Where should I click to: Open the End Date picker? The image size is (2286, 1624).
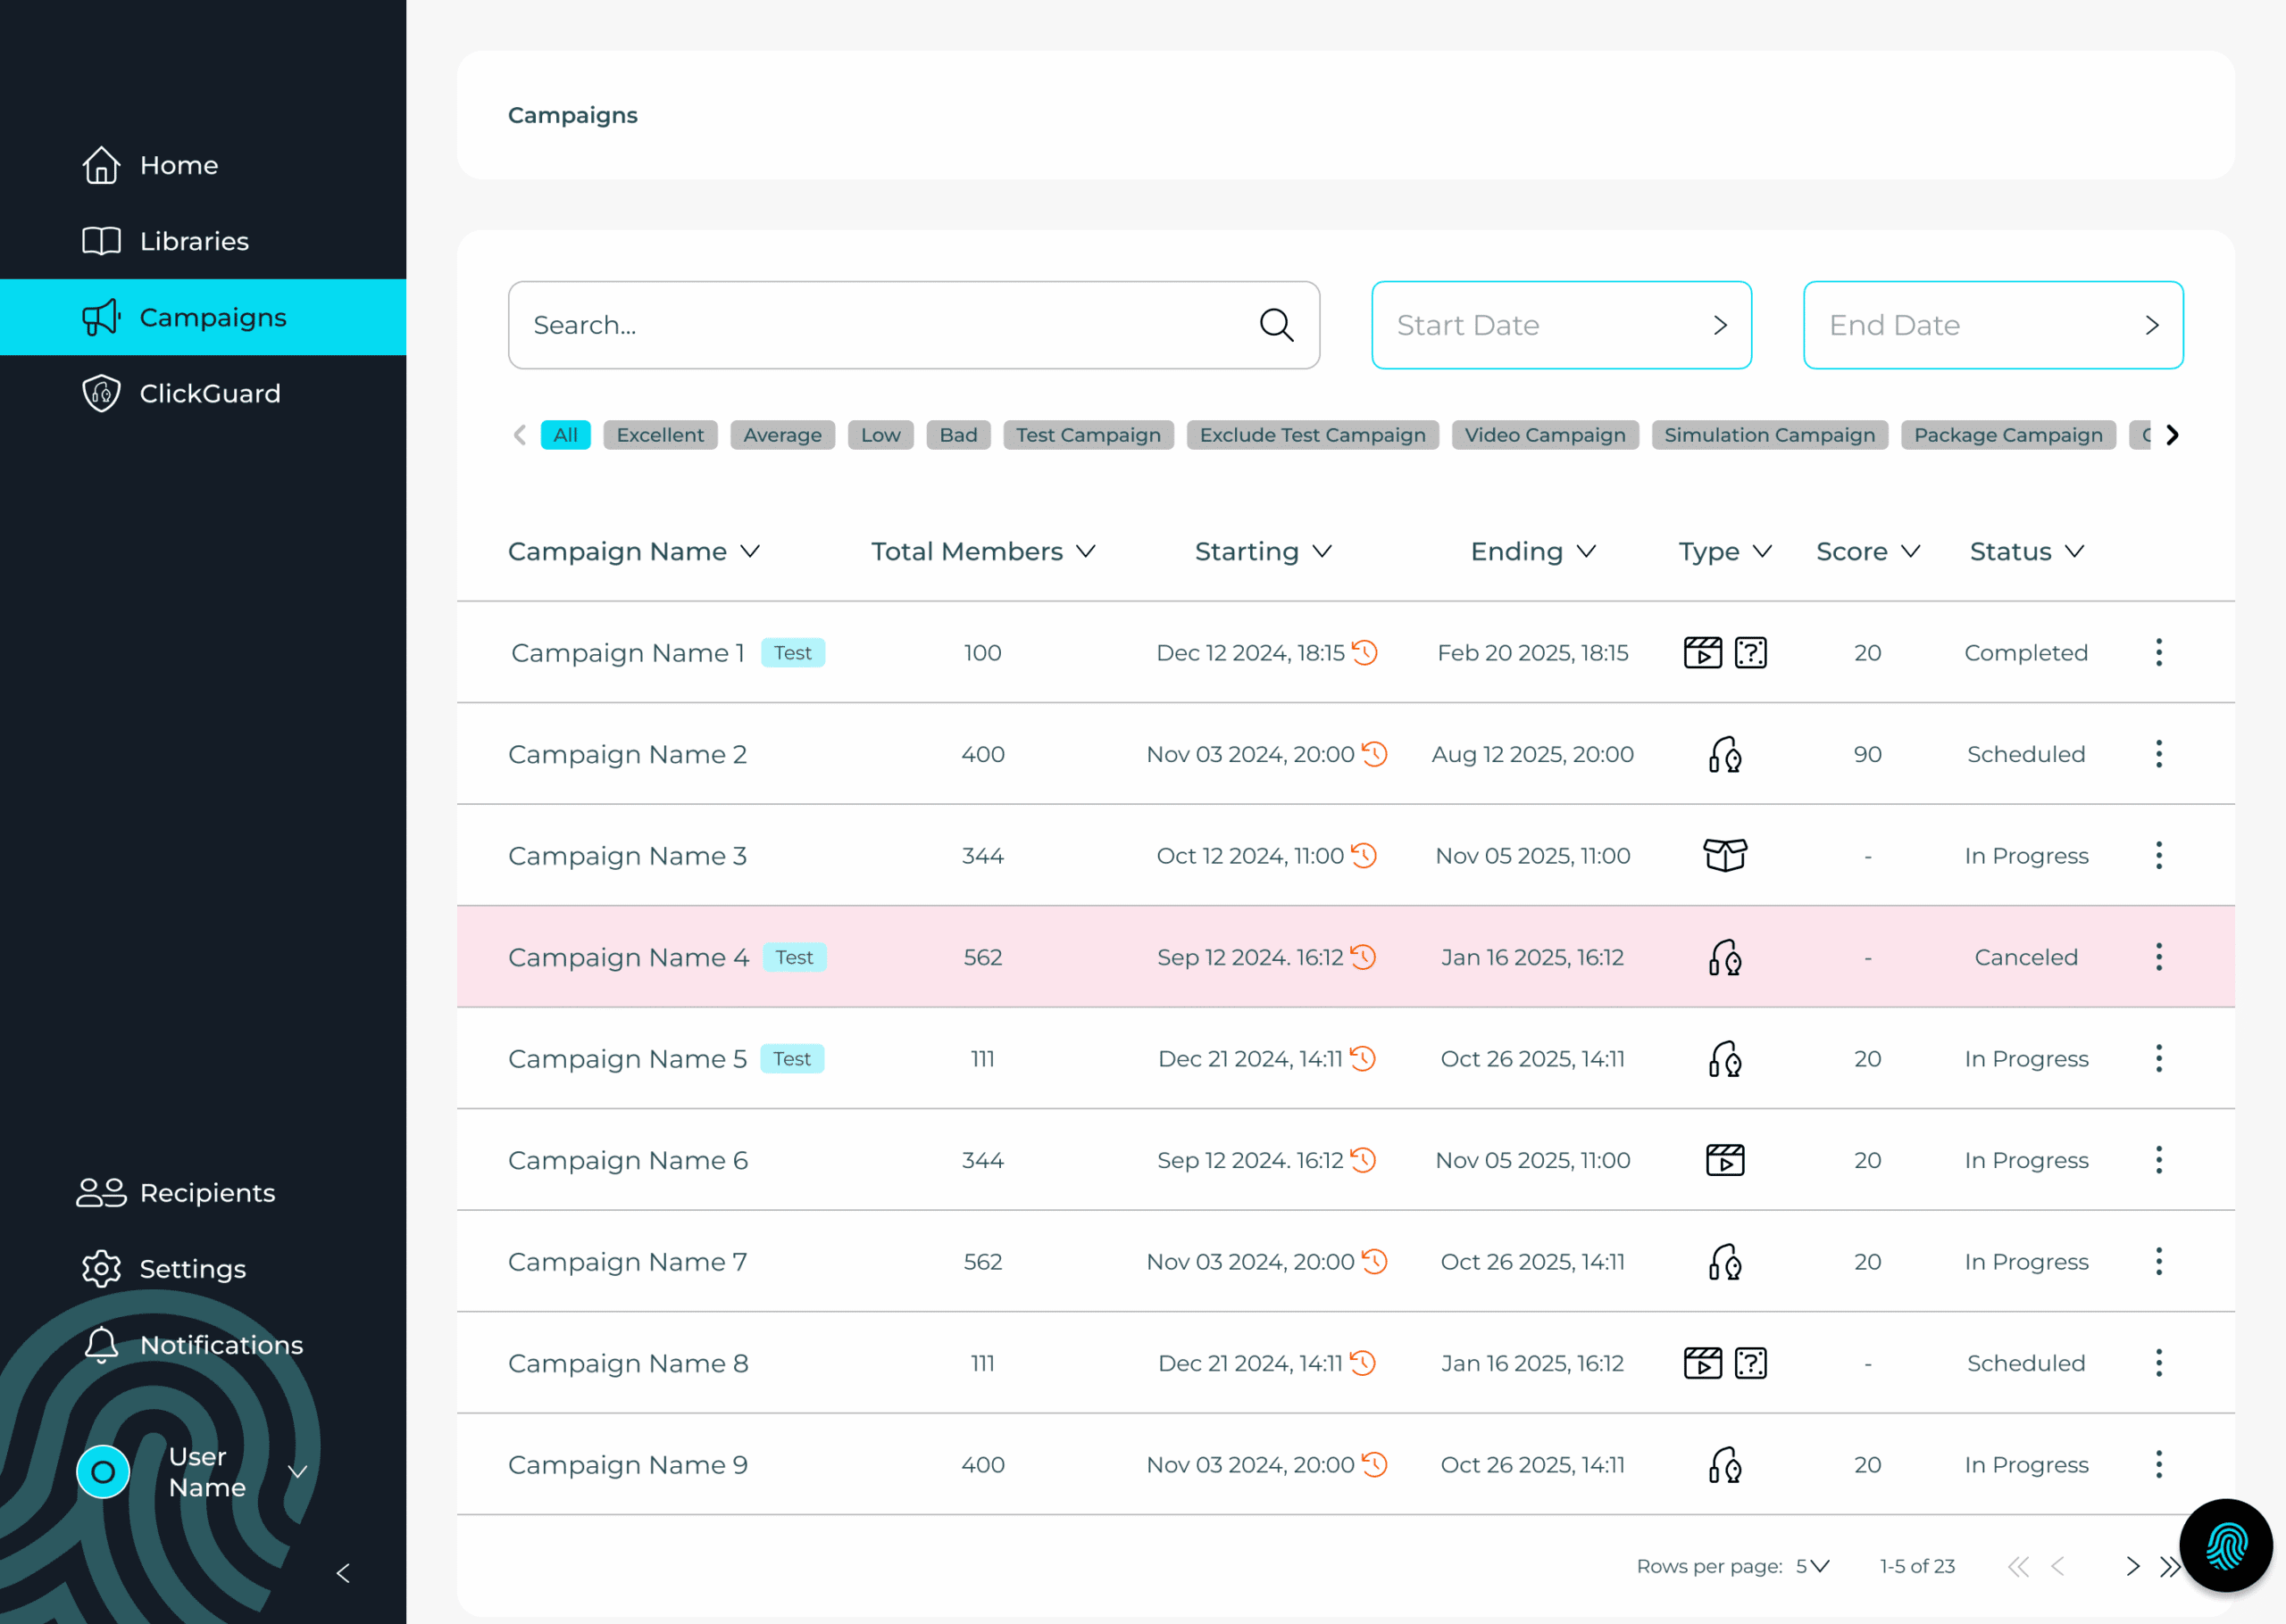click(x=1993, y=325)
